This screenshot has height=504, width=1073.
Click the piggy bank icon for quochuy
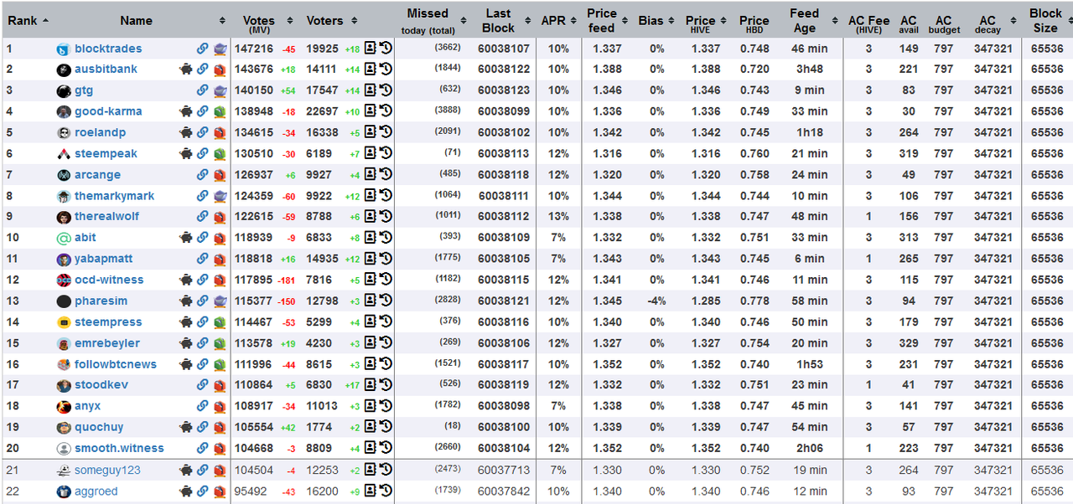point(186,427)
